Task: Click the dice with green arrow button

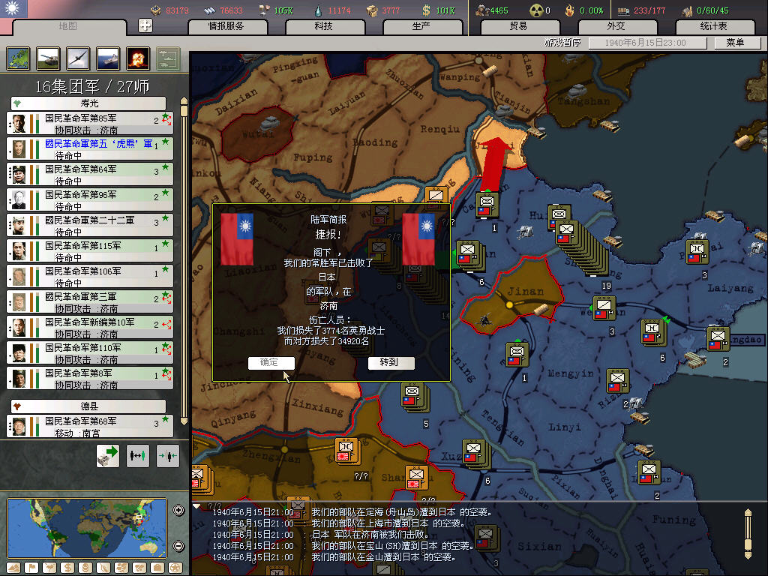Action: coord(108,455)
